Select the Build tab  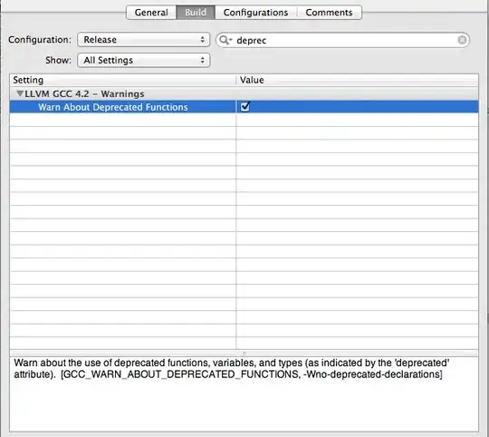pyautogui.click(x=196, y=12)
